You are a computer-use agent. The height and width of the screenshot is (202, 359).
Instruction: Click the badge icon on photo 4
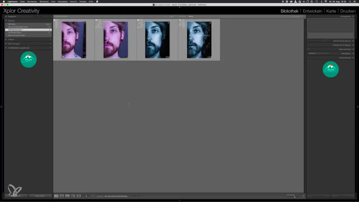point(209,57)
